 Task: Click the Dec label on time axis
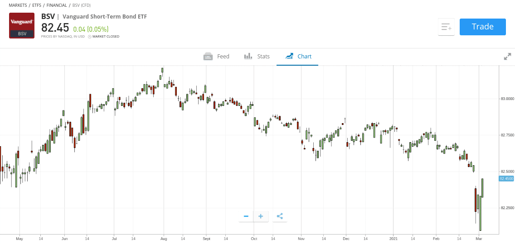point(345,239)
